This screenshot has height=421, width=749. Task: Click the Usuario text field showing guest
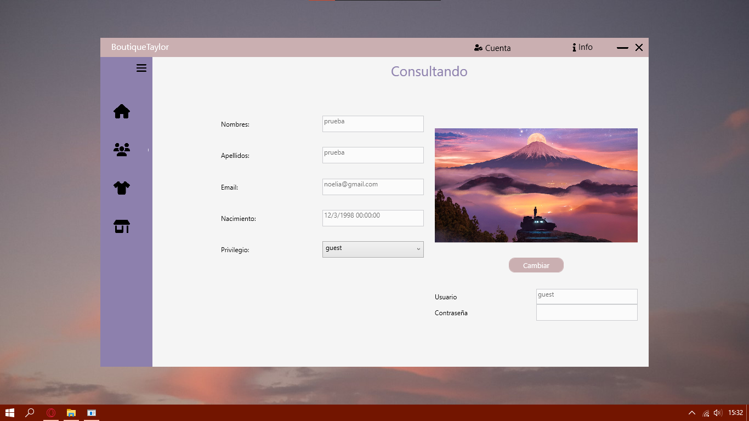click(587, 297)
